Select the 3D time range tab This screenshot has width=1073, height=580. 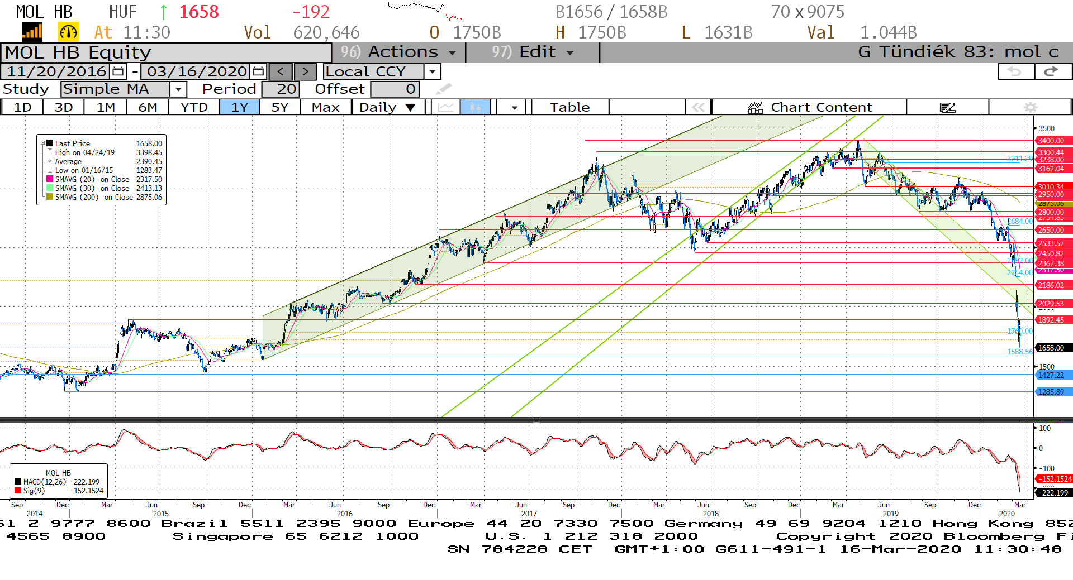[64, 107]
